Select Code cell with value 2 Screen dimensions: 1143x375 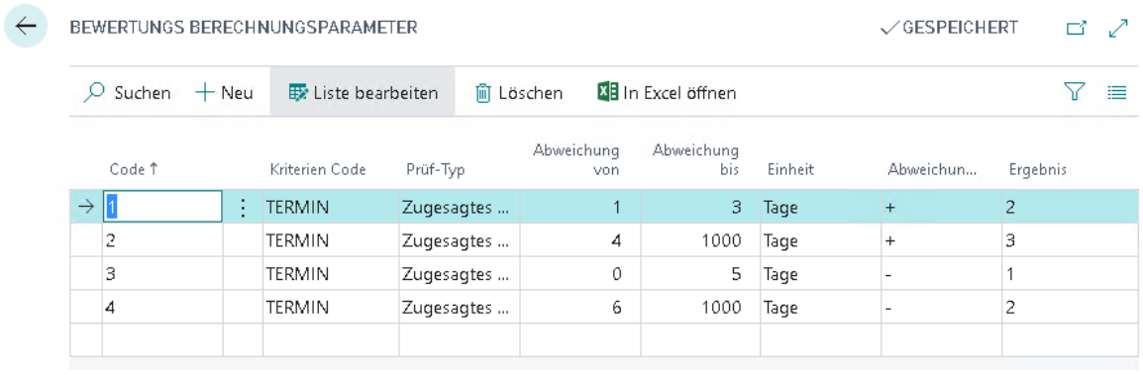162,240
